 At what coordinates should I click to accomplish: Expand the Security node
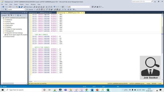tap(4, 21)
